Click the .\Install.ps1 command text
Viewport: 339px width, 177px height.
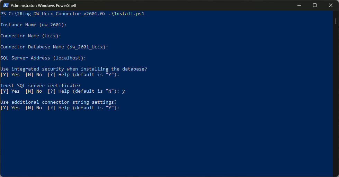126,14
